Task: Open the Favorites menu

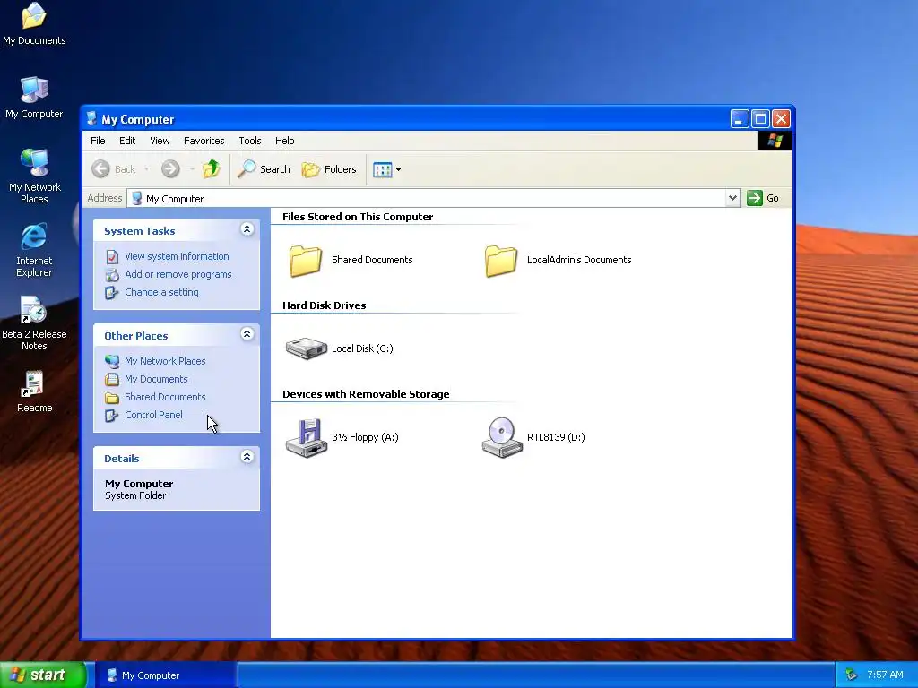Action: point(204,141)
